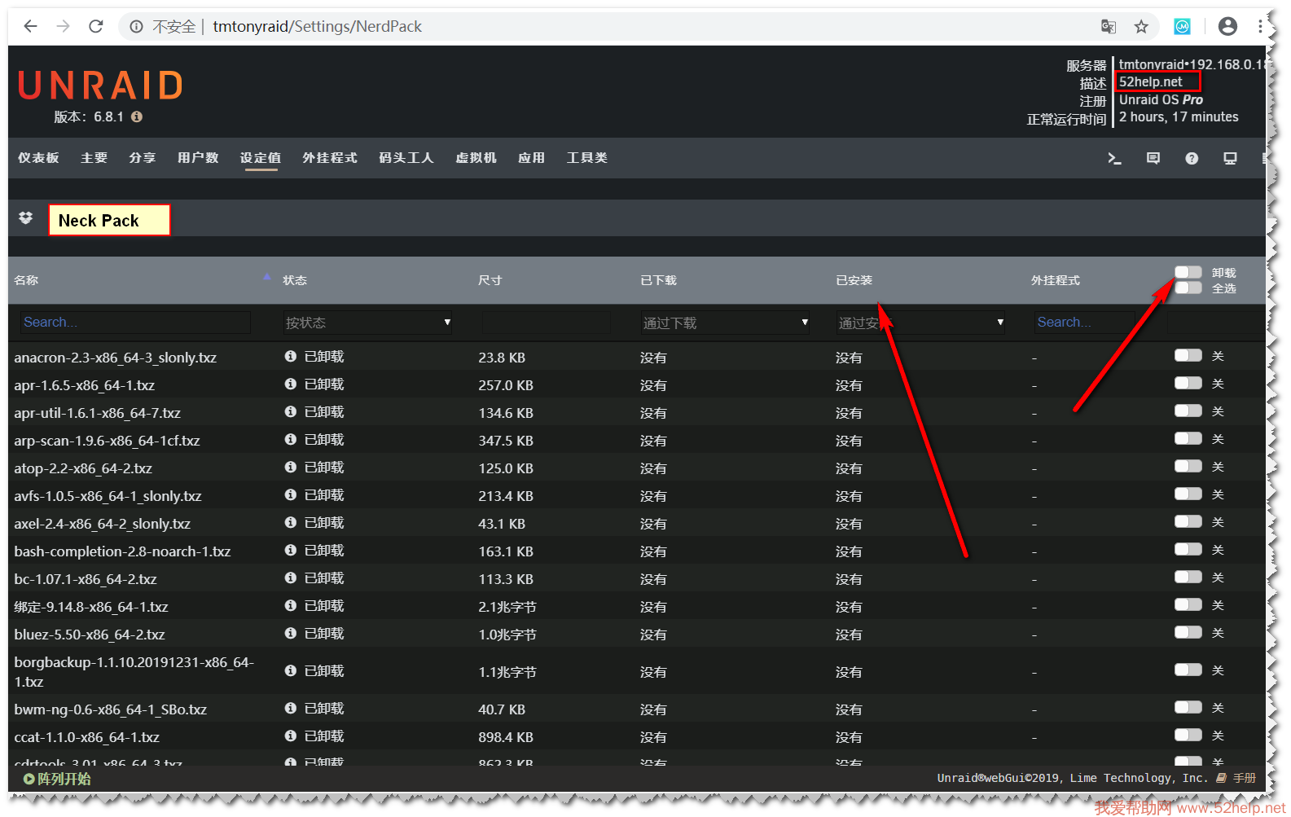
Task: Switch to the 虚拟机 menu tab
Action: pos(476,158)
